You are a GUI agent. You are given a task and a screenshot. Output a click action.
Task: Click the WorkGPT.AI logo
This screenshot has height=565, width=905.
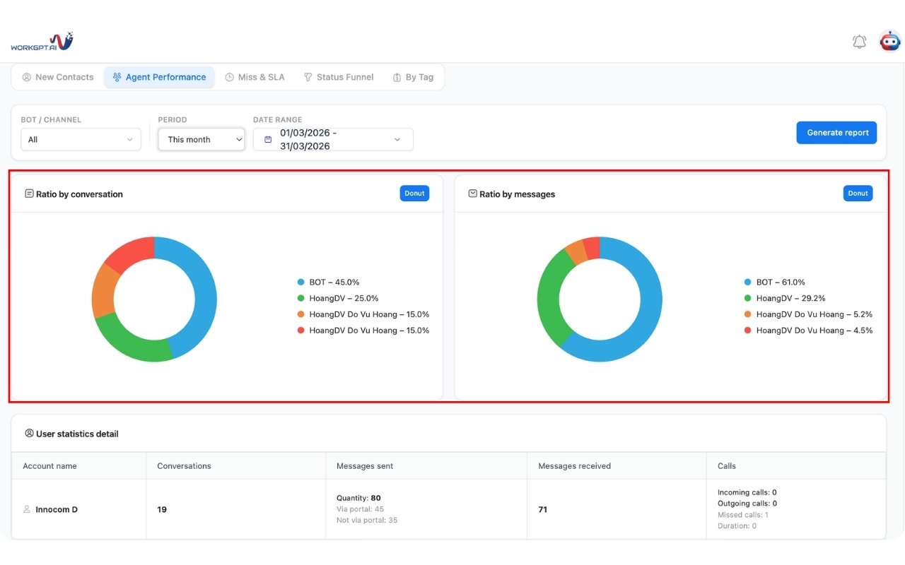42,42
